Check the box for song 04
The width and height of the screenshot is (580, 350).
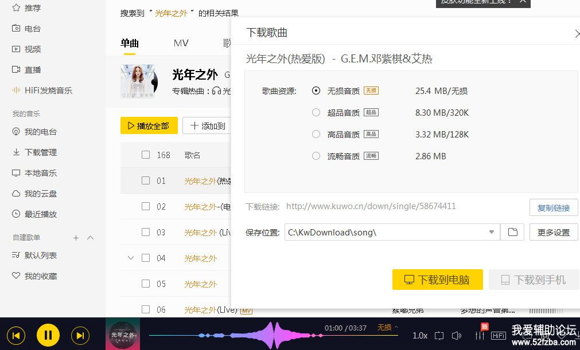tap(146, 258)
